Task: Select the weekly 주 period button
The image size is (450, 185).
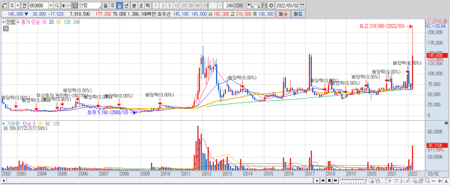Action: pyautogui.click(x=113, y=6)
